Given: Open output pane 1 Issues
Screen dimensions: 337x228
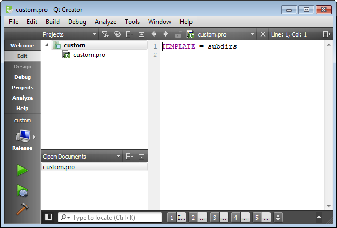Looking at the screenshot, I should click(177, 218).
